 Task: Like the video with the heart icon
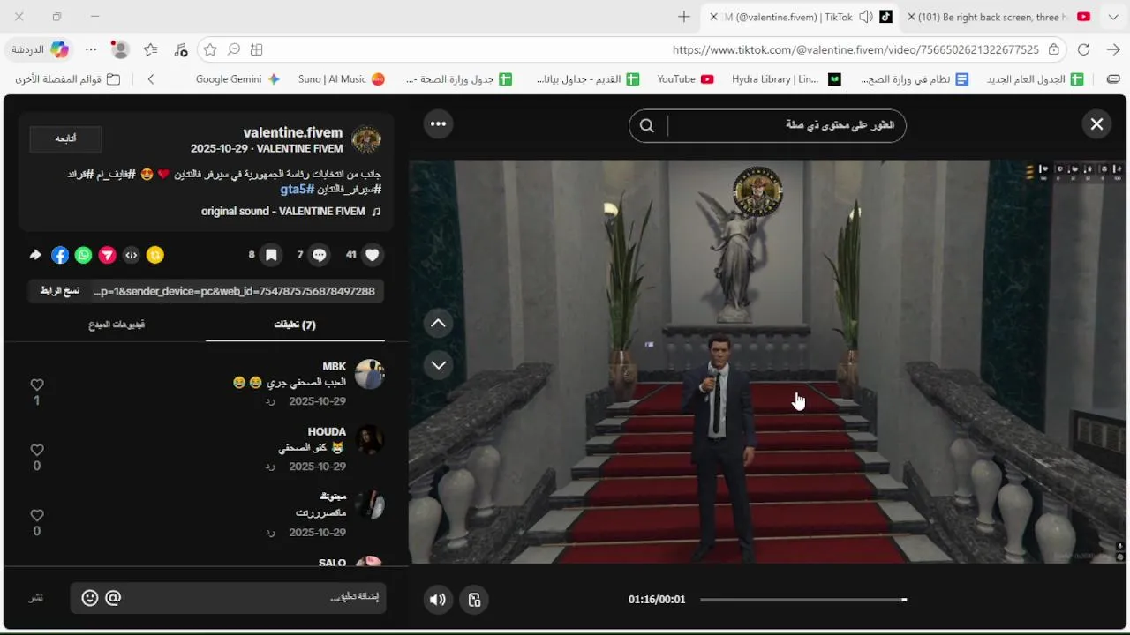[x=373, y=255]
